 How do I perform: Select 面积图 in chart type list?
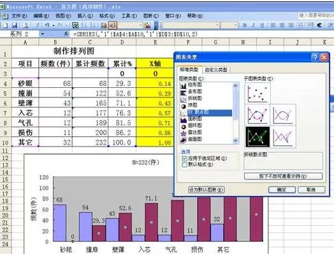pos(194,119)
